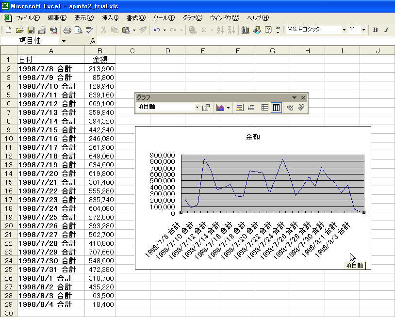Open the chart type dropdown arrow
Viewport: 395px width, 317px height.
[x=228, y=108]
